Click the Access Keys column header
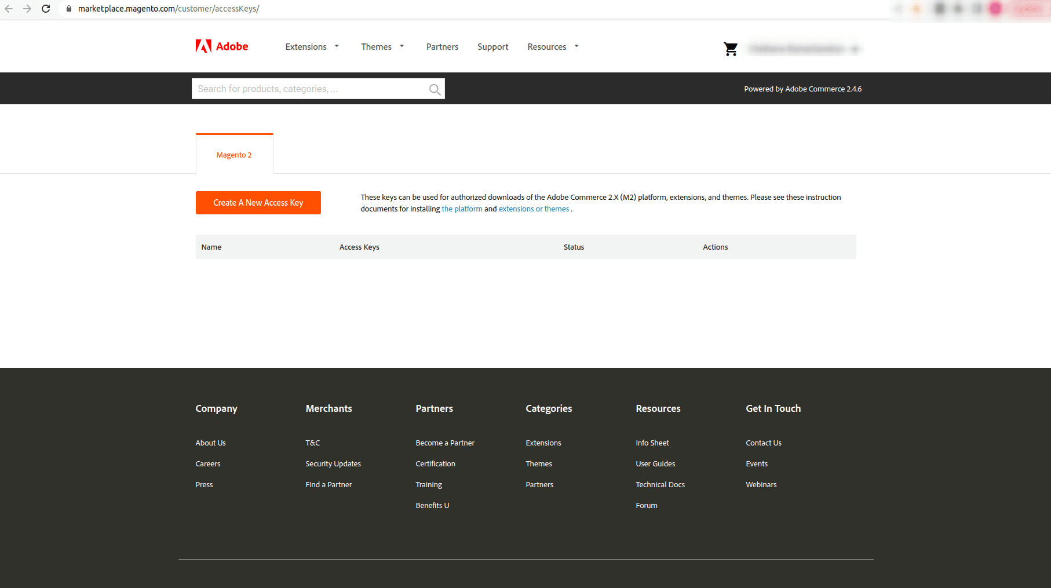The height and width of the screenshot is (588, 1051). tap(359, 247)
